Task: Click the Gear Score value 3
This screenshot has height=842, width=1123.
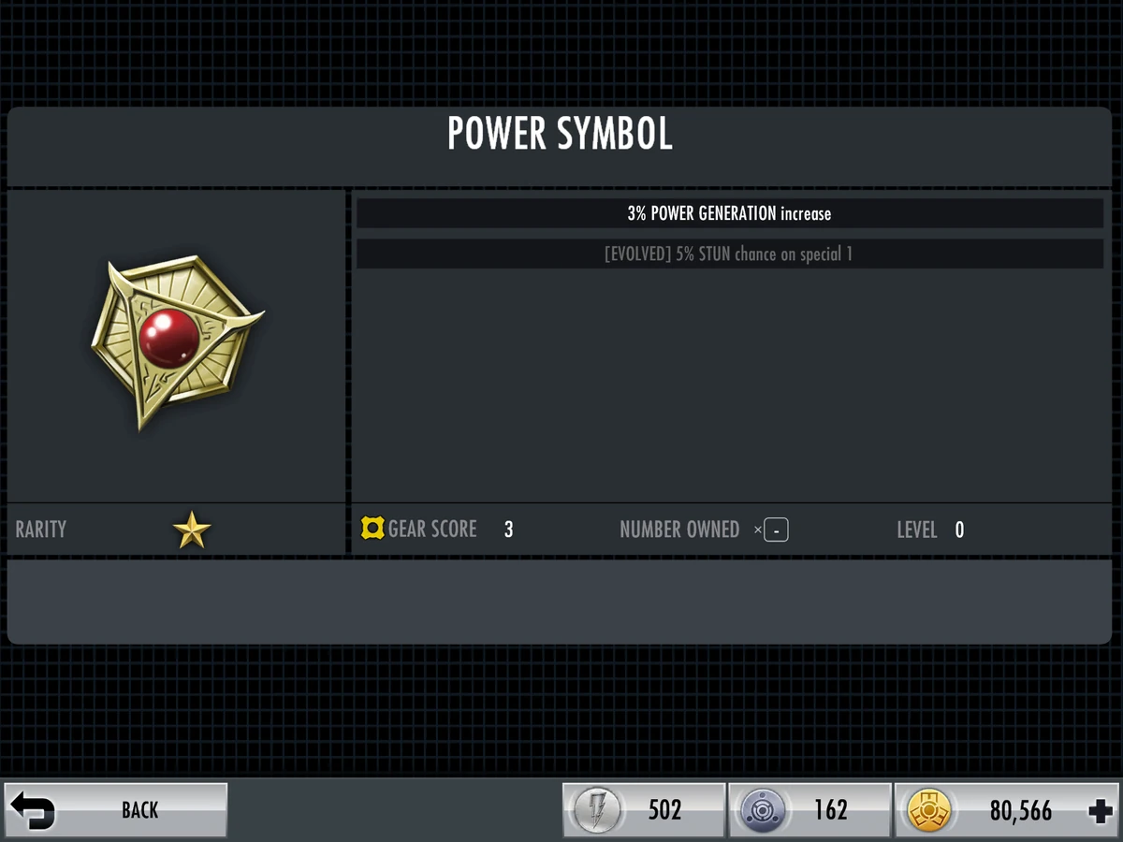Action: coord(508,530)
